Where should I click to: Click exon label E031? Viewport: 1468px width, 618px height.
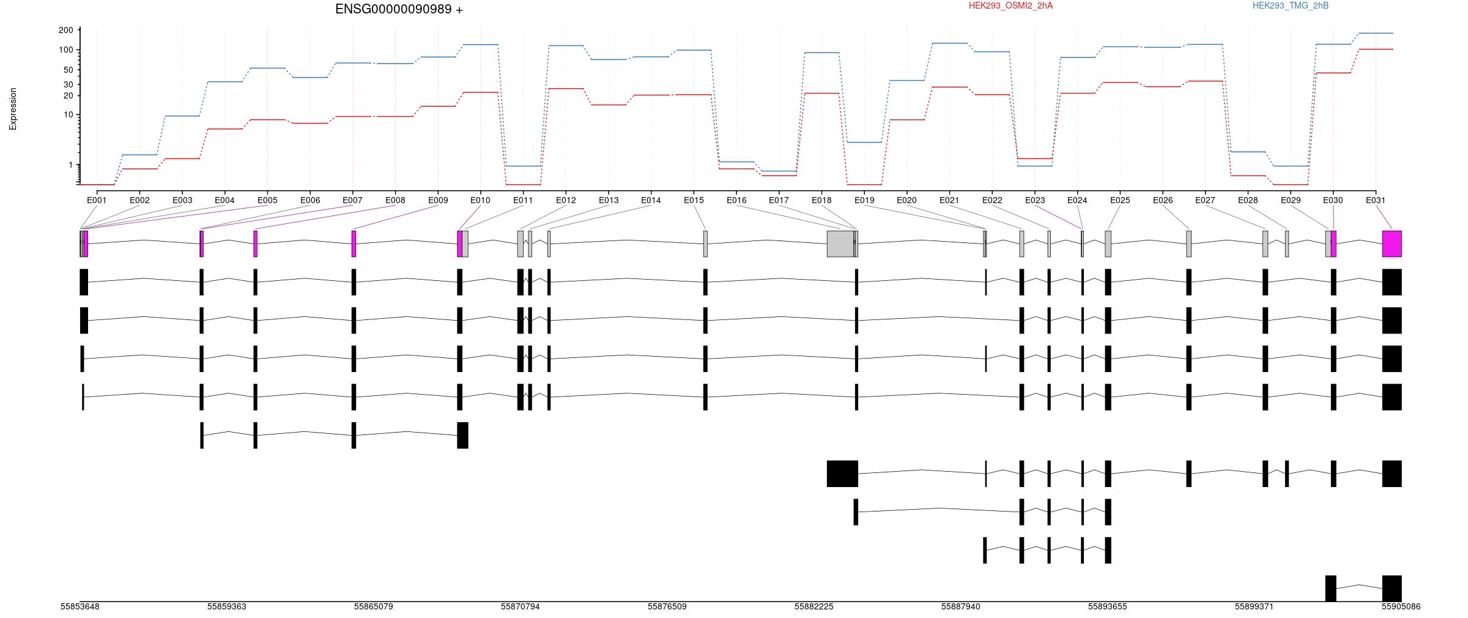1376,200
